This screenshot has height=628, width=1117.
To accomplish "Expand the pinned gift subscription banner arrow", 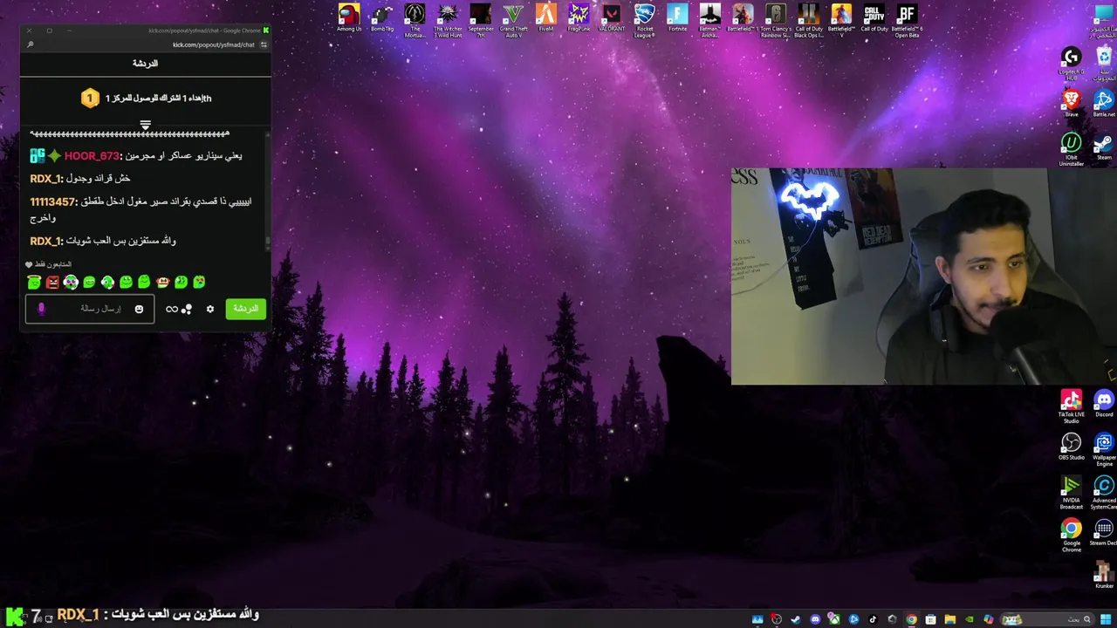I will click(x=145, y=126).
